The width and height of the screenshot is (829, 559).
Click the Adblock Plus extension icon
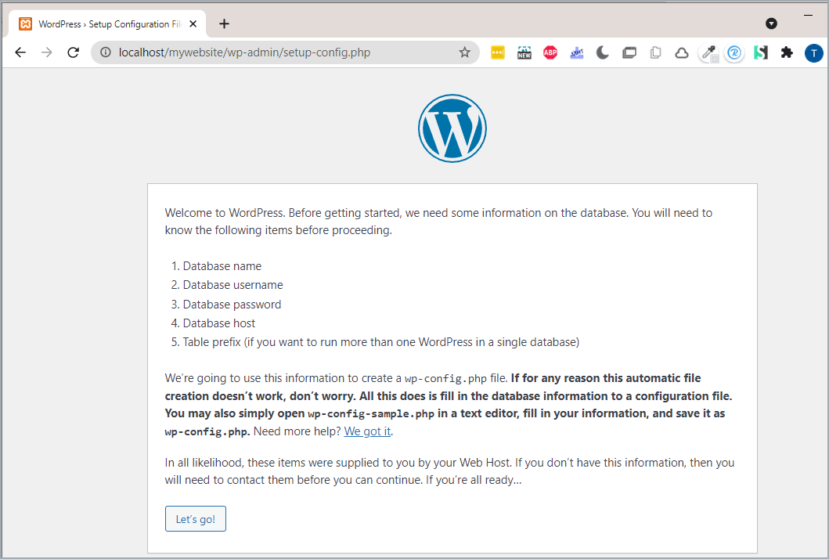pos(550,52)
